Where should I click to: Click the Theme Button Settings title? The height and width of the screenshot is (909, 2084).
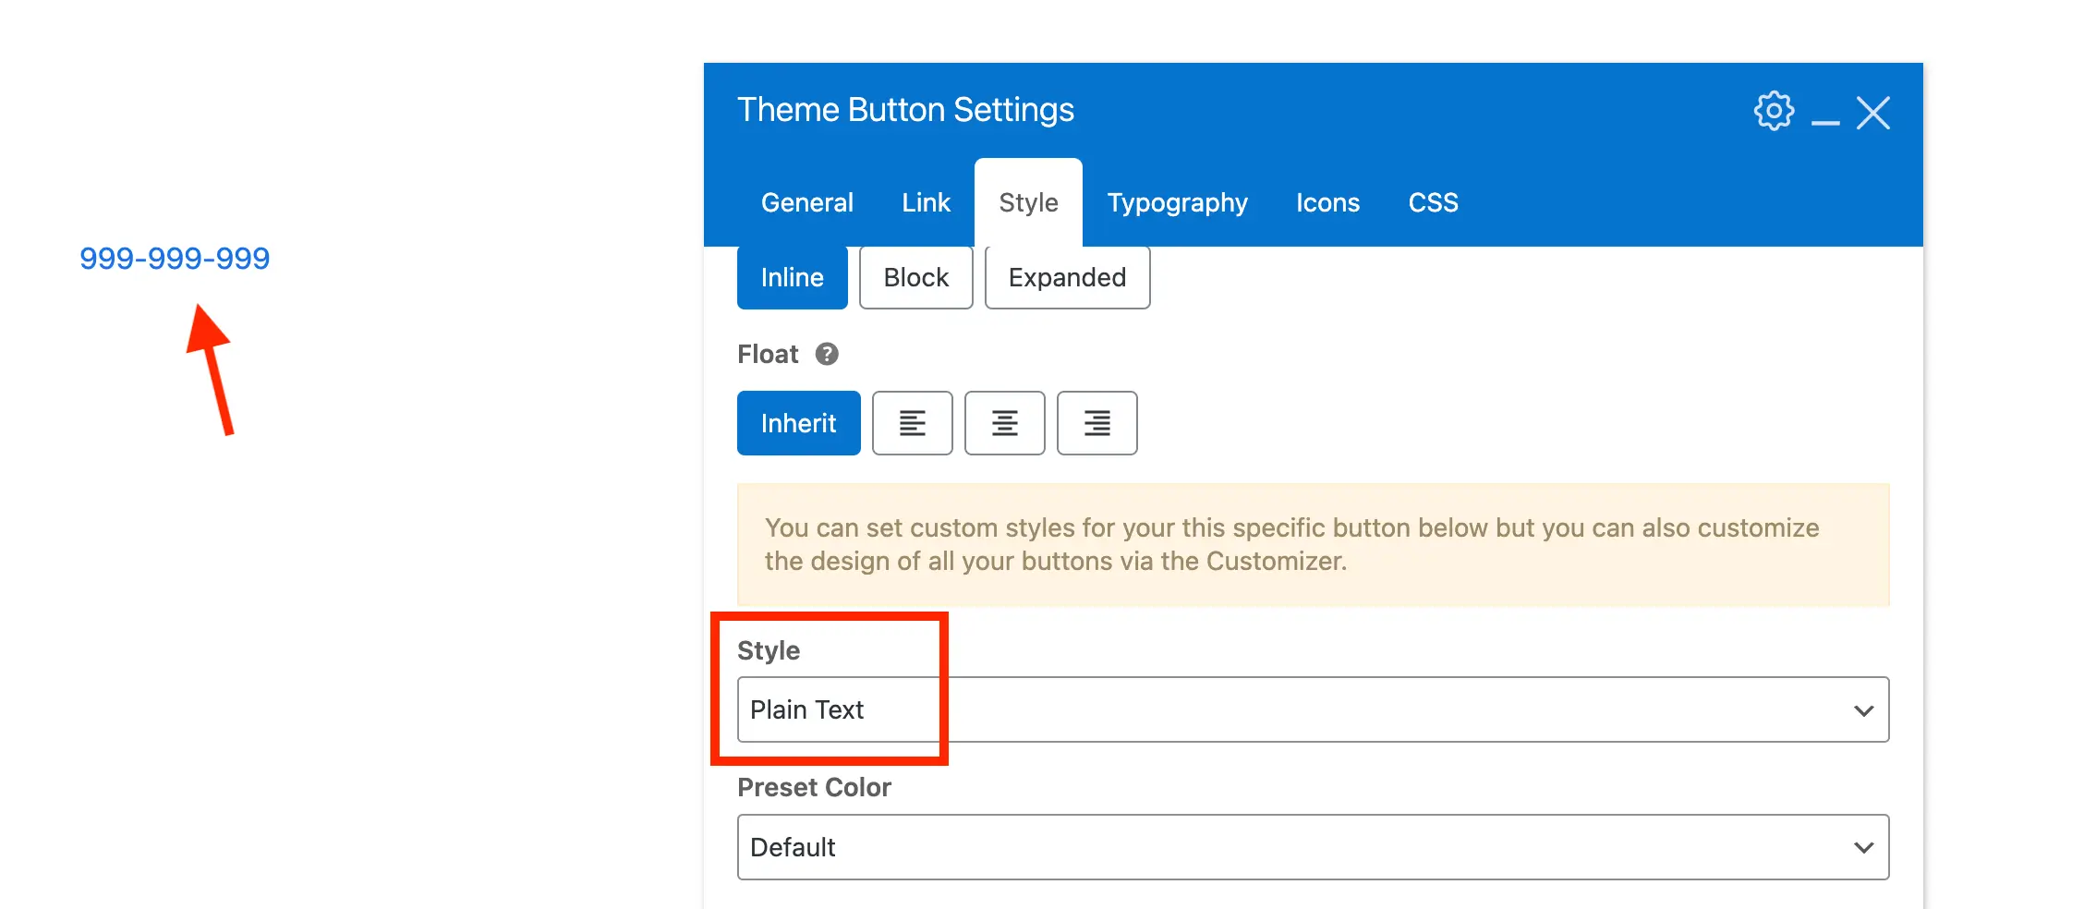point(906,110)
